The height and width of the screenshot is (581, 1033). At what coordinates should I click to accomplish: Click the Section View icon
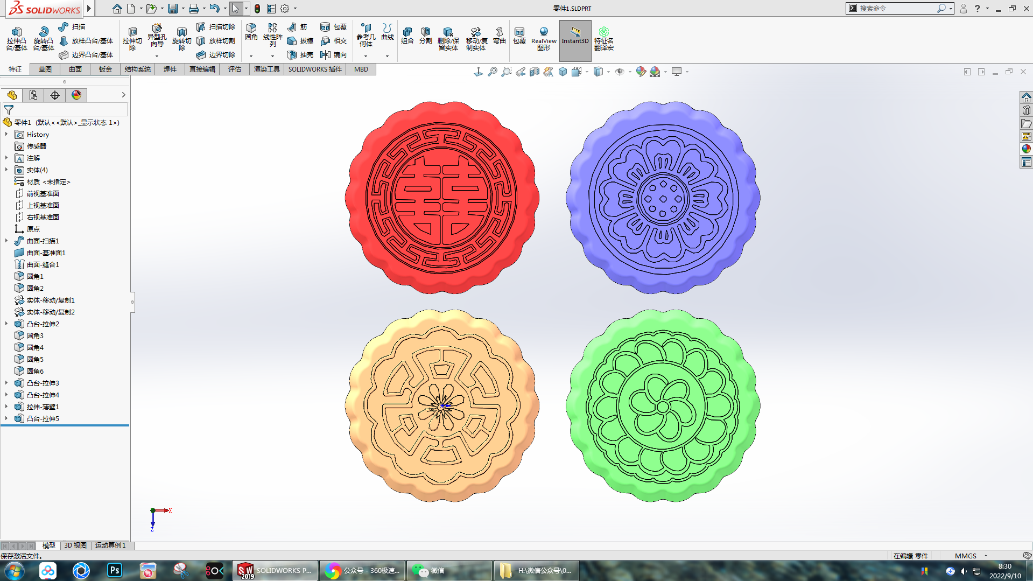[535, 72]
